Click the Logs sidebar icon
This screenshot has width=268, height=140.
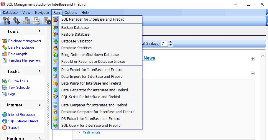(5, 94)
